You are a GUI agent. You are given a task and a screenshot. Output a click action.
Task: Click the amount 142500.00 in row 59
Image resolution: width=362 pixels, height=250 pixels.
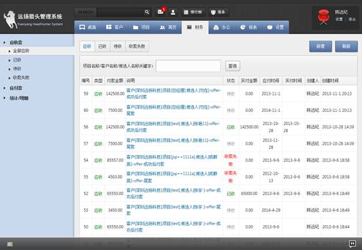click(x=115, y=94)
